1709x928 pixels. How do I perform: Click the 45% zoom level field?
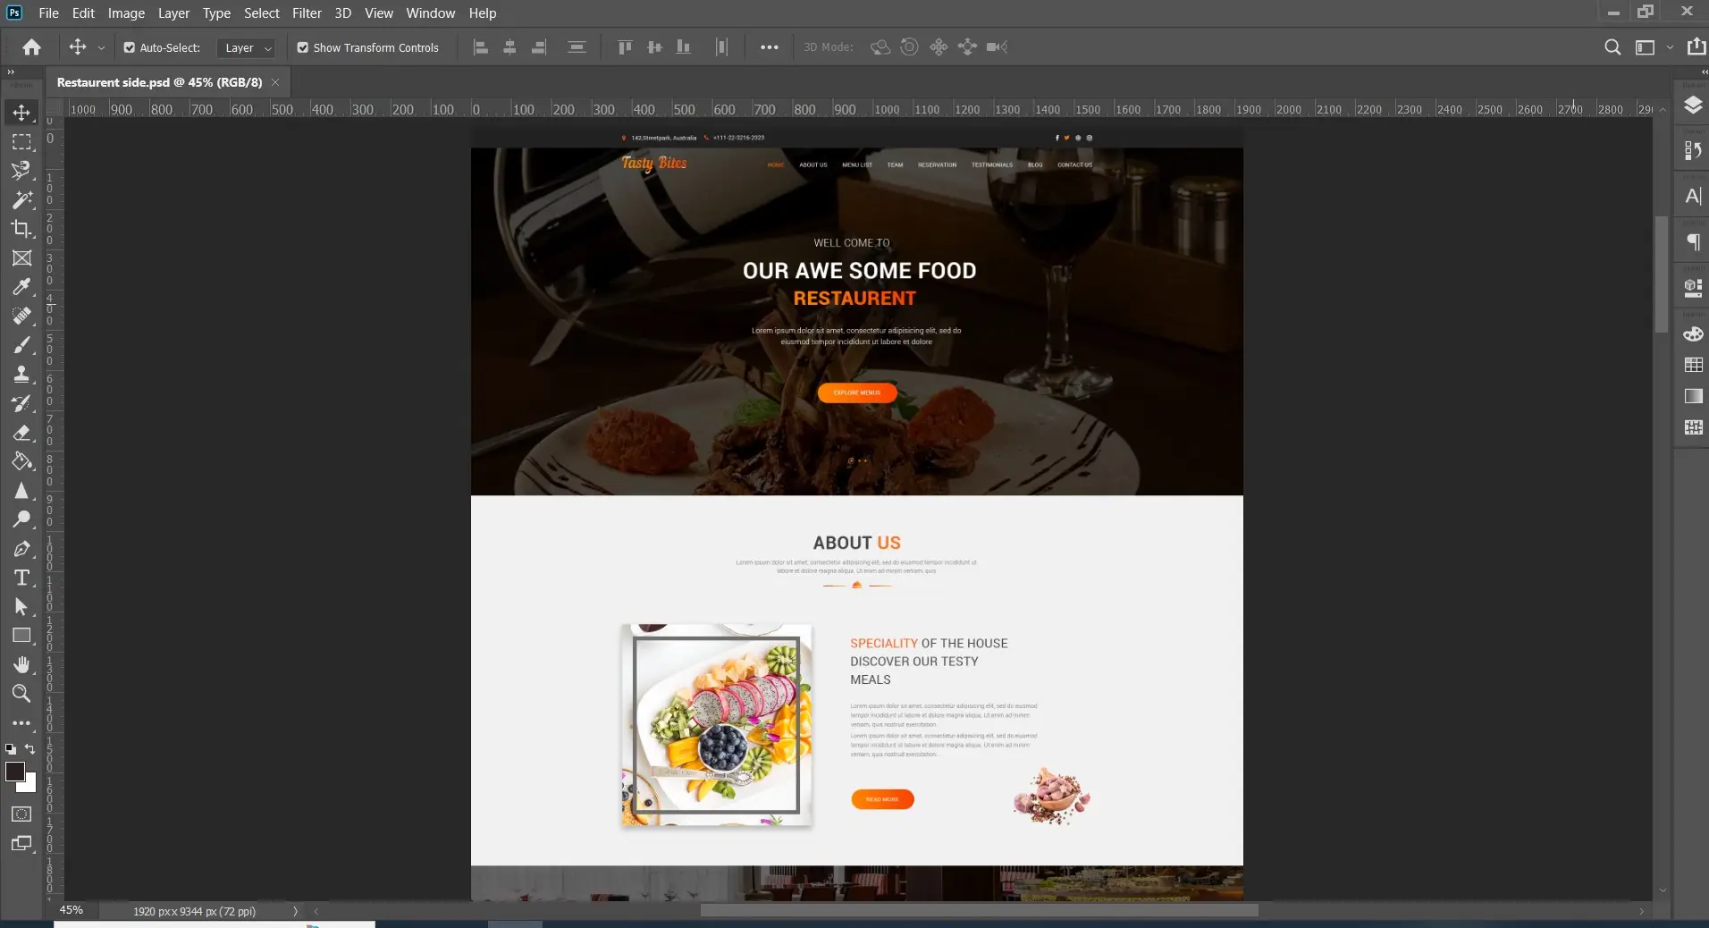[x=72, y=910]
